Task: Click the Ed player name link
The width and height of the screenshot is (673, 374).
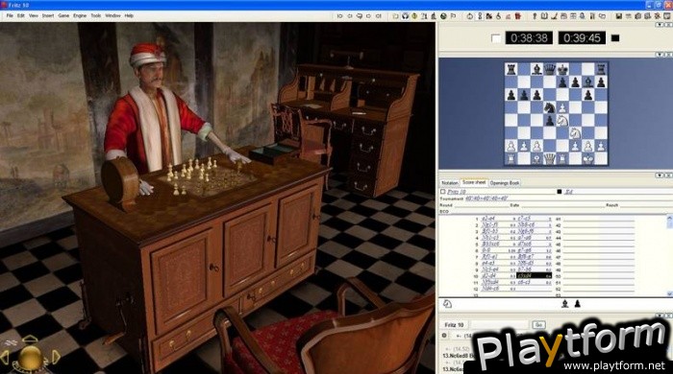Action: [x=569, y=192]
